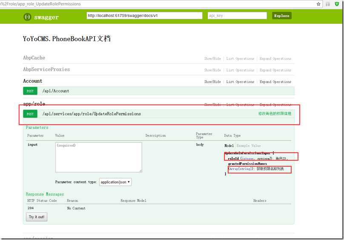Select the grantedPermissionNames property text
Screen dimensions: 344x240
coord(247,164)
